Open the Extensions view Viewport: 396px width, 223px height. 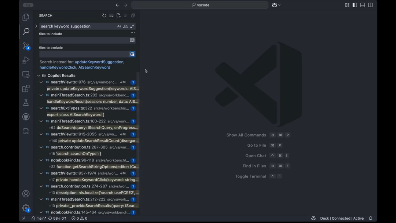[x=26, y=88]
